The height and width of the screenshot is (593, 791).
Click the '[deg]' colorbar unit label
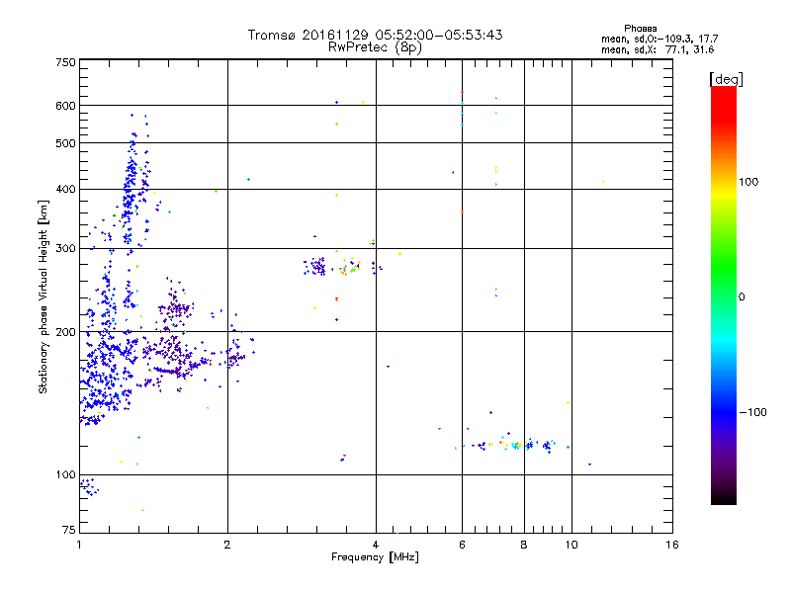point(726,79)
